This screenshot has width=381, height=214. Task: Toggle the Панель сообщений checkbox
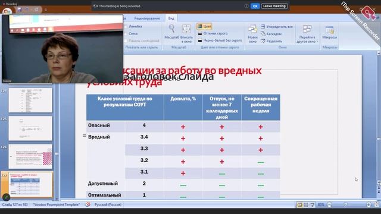[x=126, y=41]
